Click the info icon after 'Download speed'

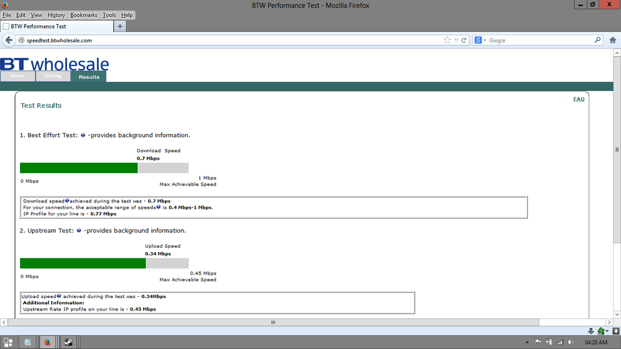tap(67, 200)
